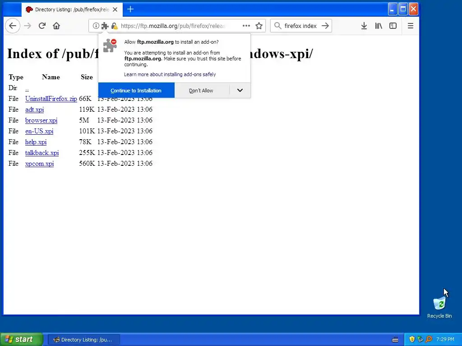Image resolution: width=462 pixels, height=346 pixels.
Task: Click the magnifier tray icon
Action: coord(429,339)
